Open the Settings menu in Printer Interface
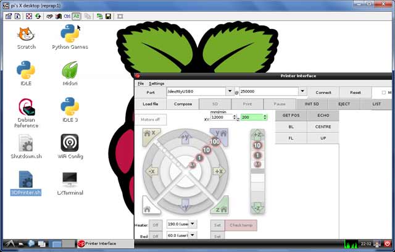Viewport: 395px width, 252px height. 156,83
